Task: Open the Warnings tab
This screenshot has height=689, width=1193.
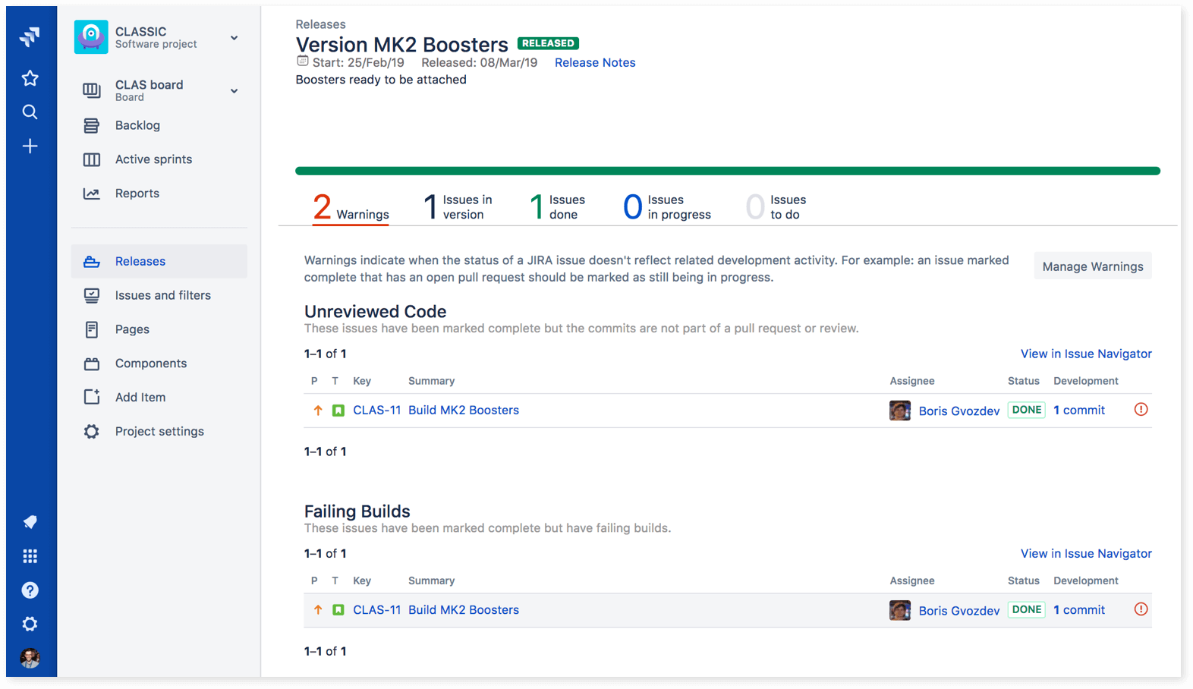Action: (350, 206)
